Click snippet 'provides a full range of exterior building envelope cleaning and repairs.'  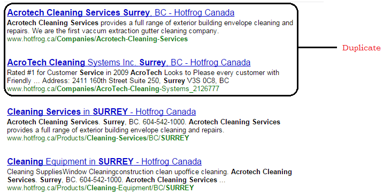(116, 130)
